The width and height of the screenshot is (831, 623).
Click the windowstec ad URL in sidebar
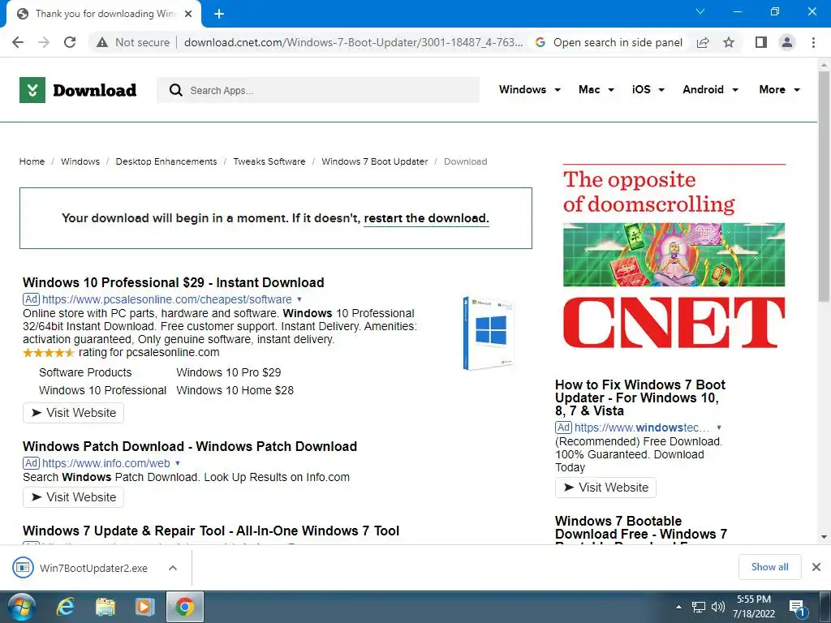tap(641, 428)
